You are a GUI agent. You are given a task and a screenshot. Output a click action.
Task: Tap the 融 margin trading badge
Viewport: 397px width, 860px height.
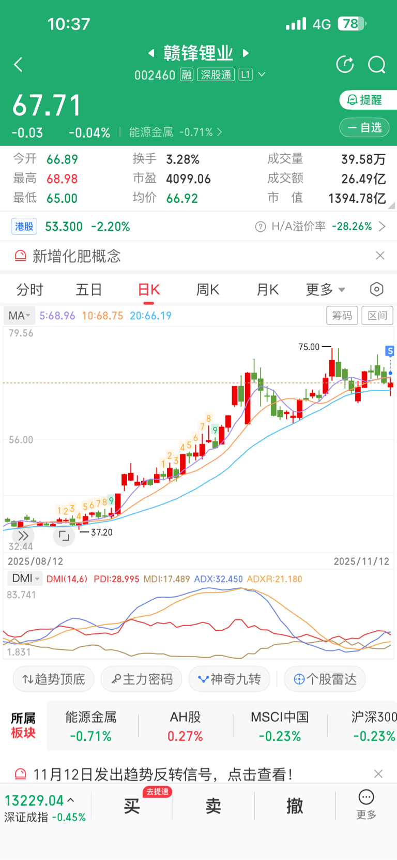point(187,75)
